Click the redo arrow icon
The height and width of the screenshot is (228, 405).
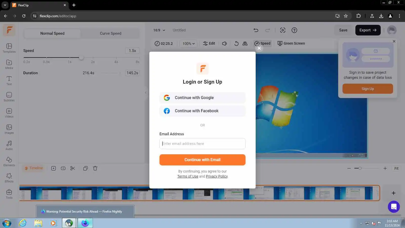pos(268,30)
